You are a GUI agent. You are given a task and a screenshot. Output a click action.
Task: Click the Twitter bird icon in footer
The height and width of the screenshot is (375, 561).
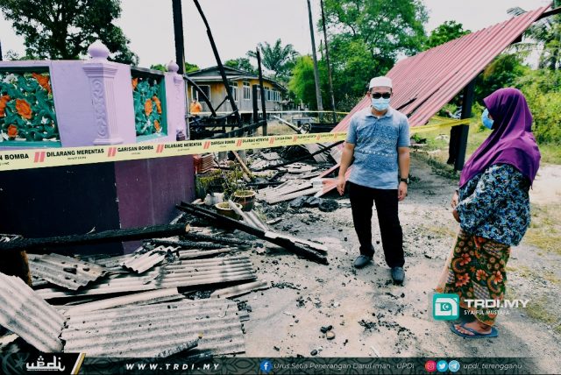click(442, 366)
